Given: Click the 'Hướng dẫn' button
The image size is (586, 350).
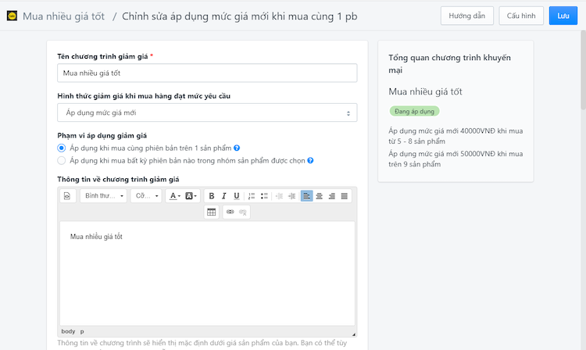Looking at the screenshot, I should [466, 16].
